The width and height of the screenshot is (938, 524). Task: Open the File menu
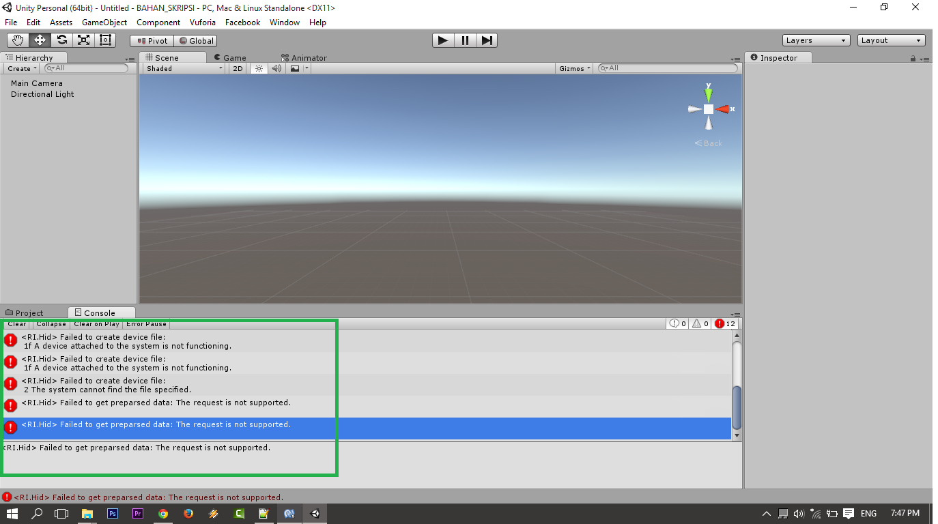(11, 23)
